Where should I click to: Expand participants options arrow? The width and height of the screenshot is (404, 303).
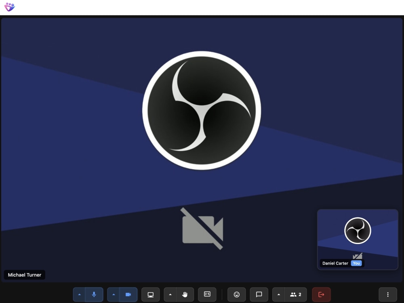coord(278,294)
